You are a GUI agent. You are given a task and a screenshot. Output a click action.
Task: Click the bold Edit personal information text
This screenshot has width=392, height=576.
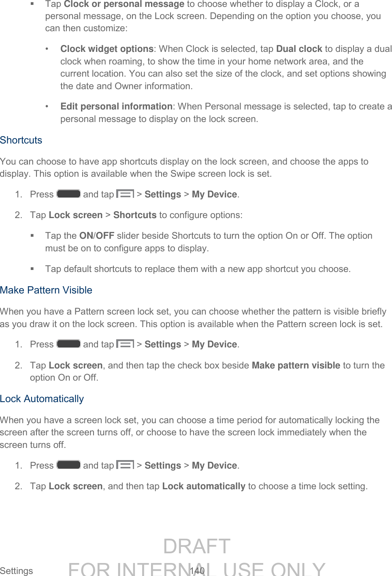117,107
